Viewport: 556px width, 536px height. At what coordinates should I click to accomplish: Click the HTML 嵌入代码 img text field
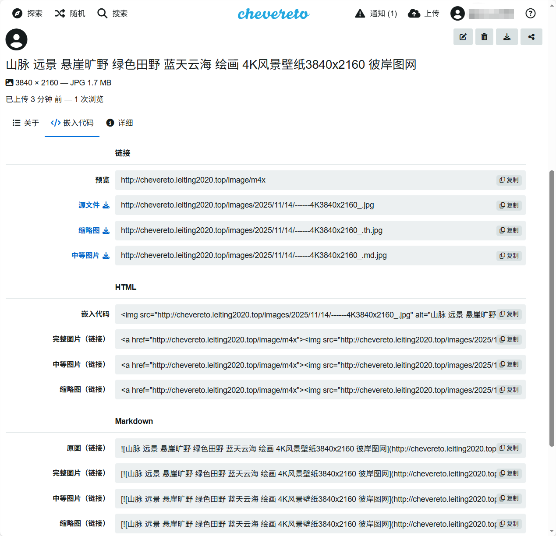click(x=307, y=314)
